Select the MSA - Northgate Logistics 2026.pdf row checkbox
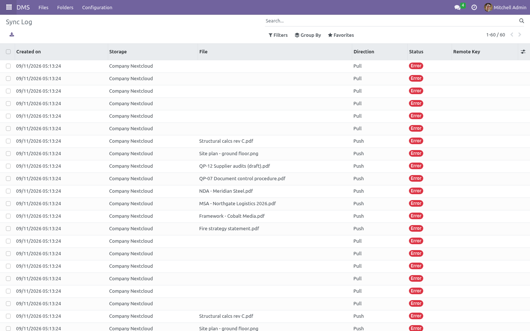 pyautogui.click(x=8, y=204)
